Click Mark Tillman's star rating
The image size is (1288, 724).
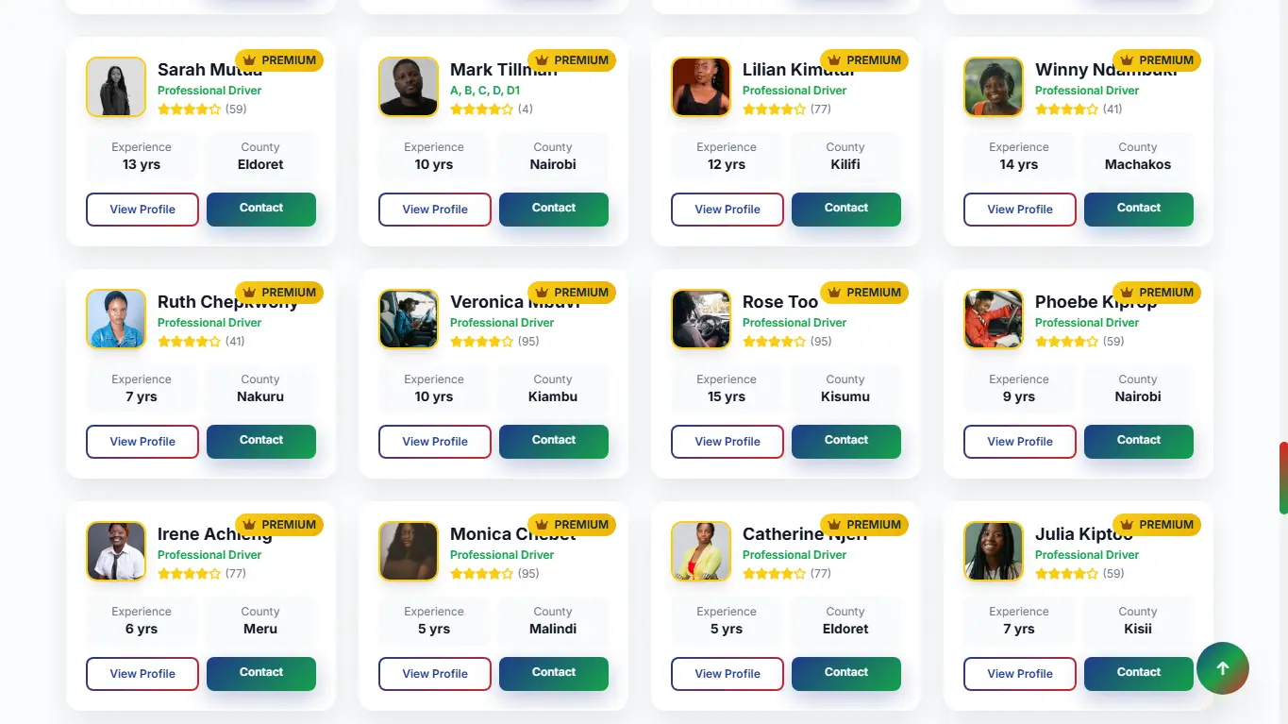click(481, 109)
